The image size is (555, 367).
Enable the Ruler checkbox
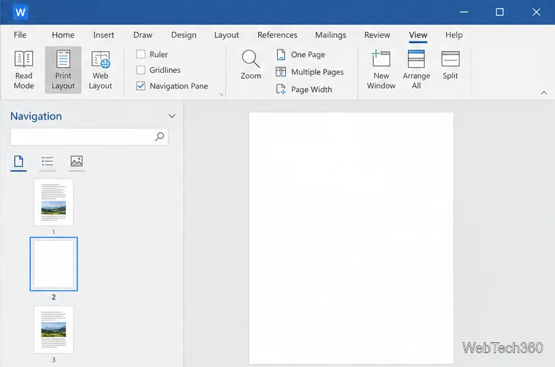click(141, 54)
